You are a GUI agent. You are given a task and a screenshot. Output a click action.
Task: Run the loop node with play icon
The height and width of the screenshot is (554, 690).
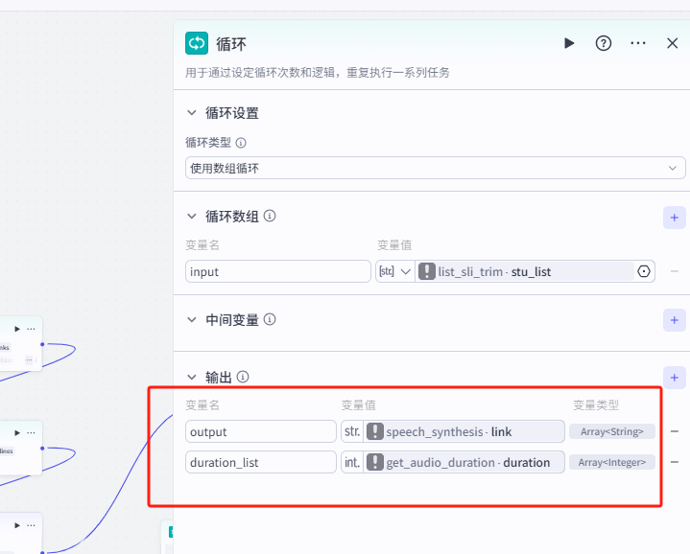pos(569,43)
